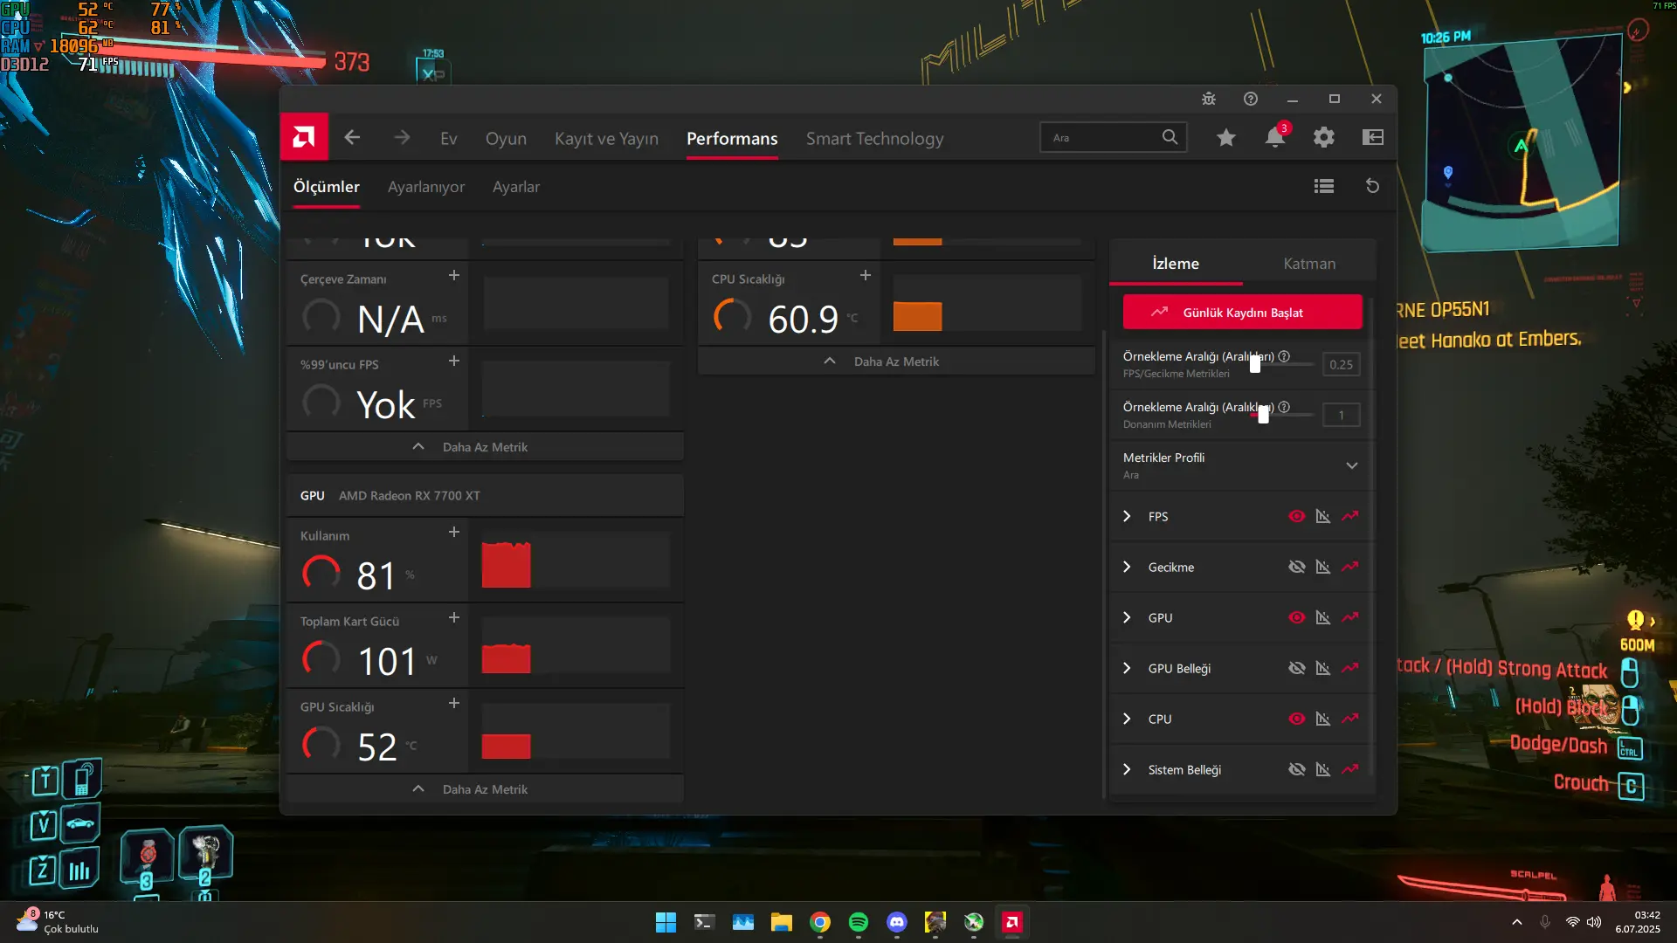Viewport: 1677px width, 943px height.
Task: Add the Çerçeve Zamanı metric with its plus
Action: [x=454, y=276]
